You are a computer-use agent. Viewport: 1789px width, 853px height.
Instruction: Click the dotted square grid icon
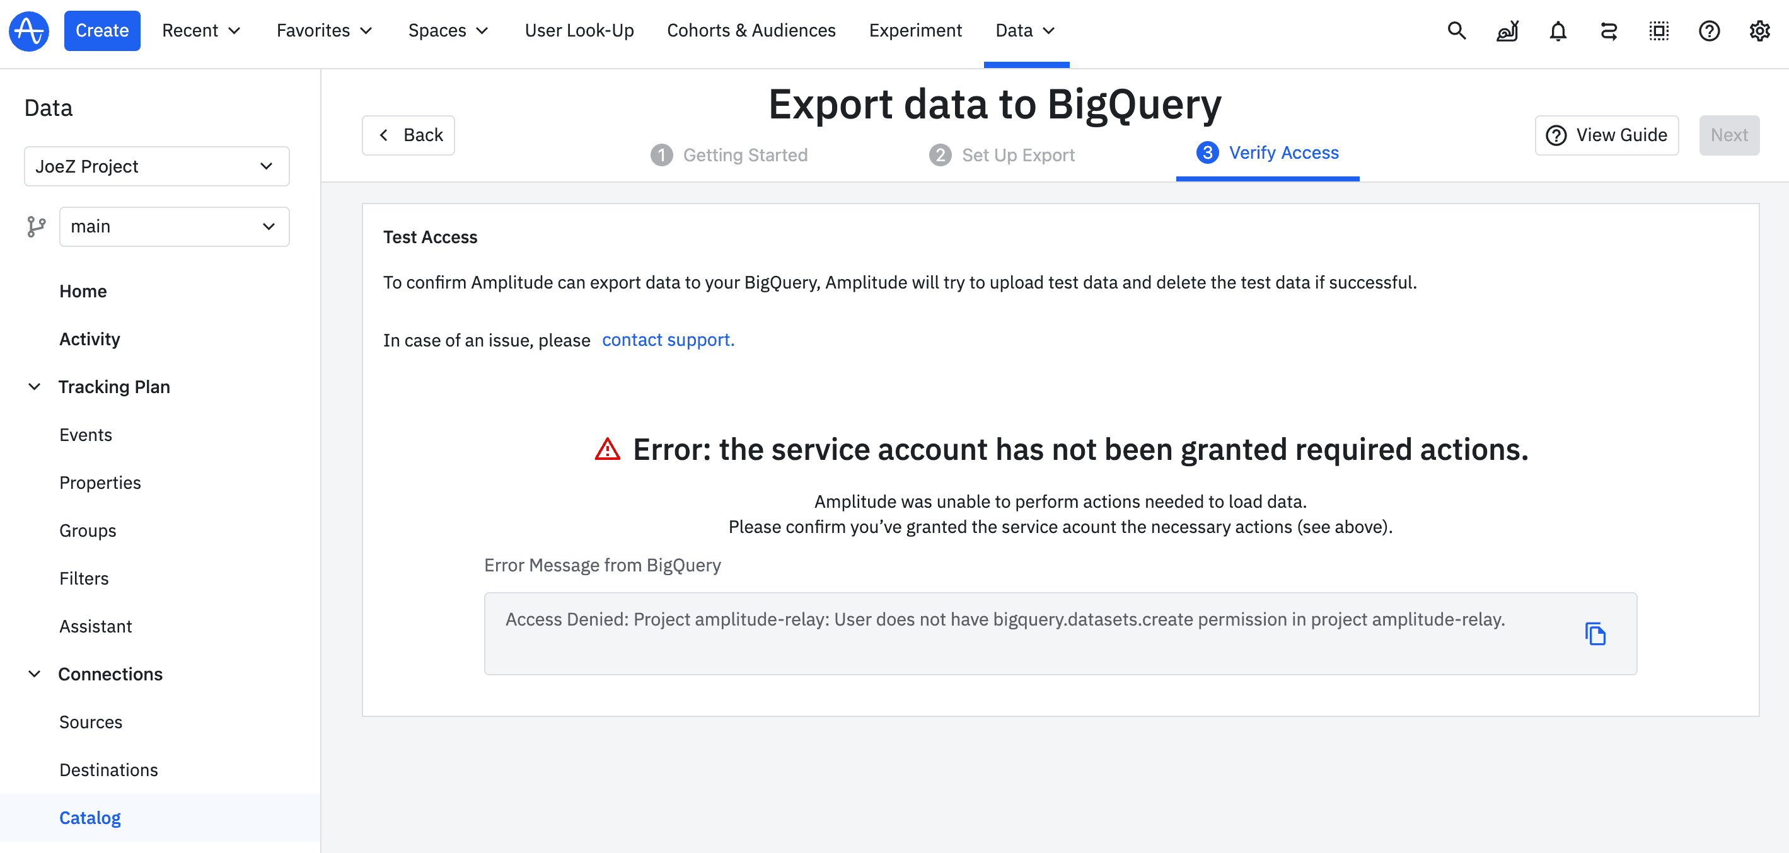[x=1659, y=30]
